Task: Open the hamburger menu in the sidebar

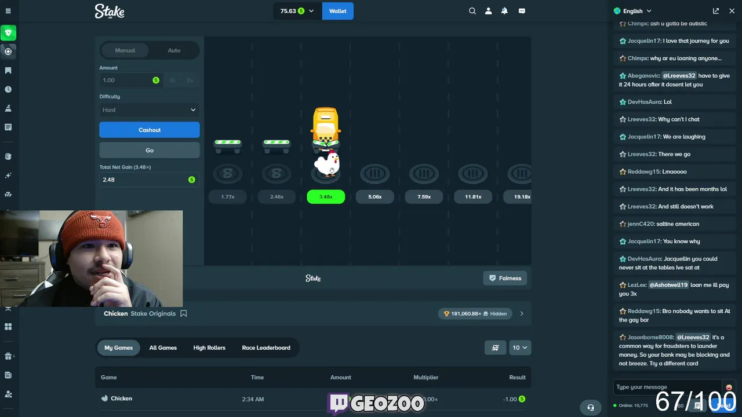Action: coord(8,11)
